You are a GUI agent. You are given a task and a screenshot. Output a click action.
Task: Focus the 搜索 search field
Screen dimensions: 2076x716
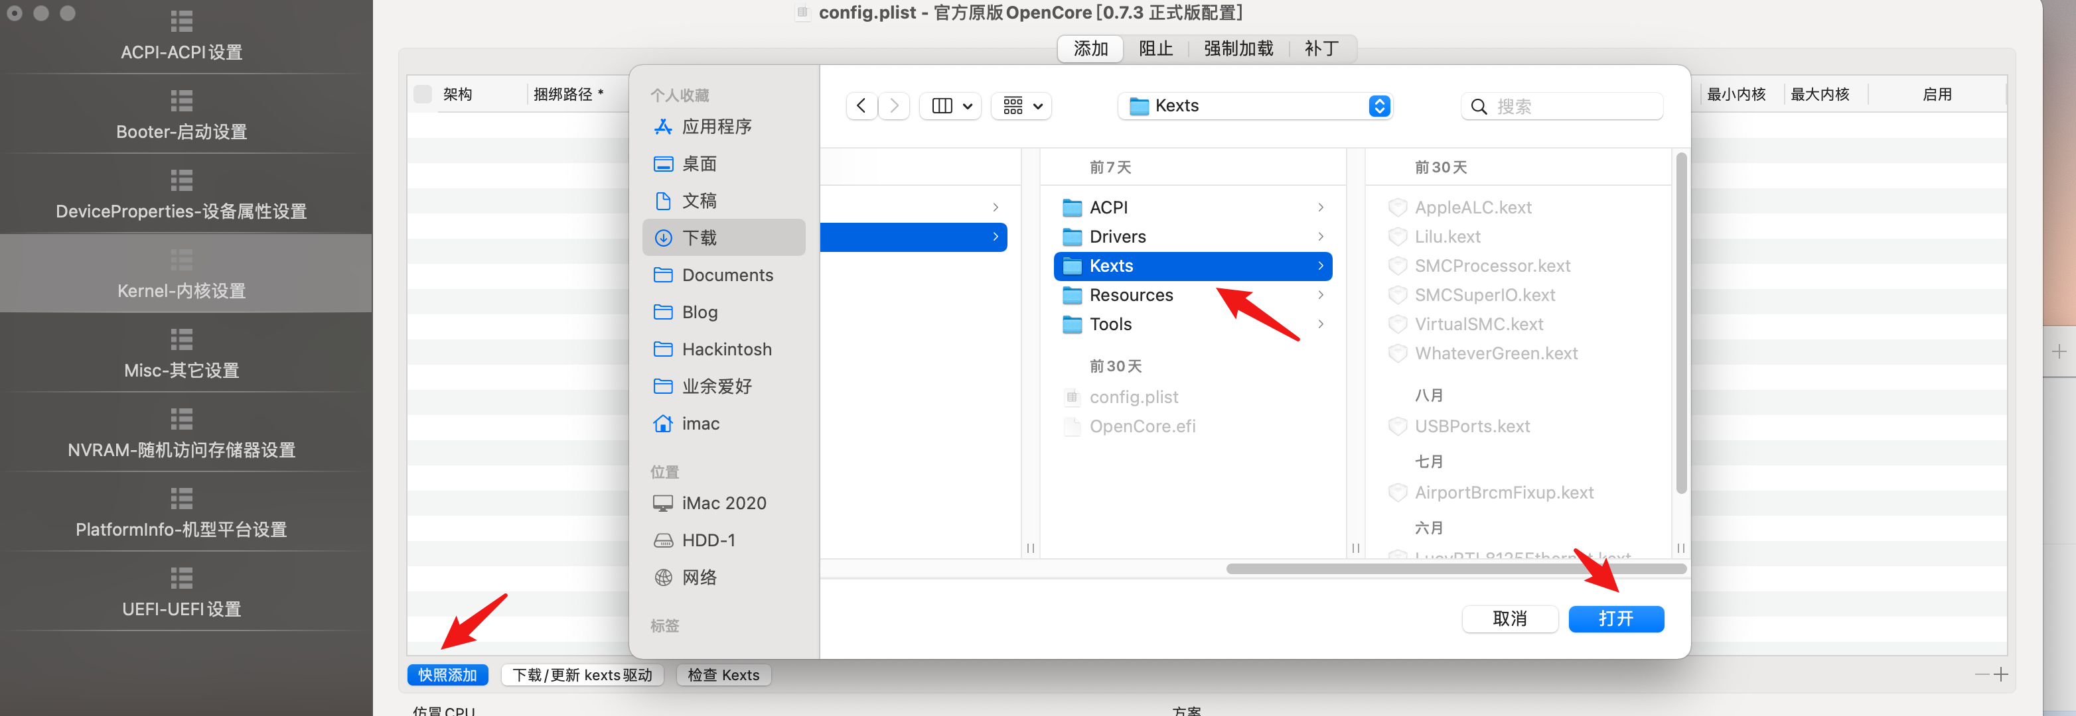1562,106
